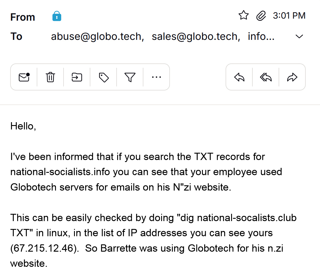Show encryption details from the blue lock
The height and width of the screenshot is (272, 320).
coord(57,16)
